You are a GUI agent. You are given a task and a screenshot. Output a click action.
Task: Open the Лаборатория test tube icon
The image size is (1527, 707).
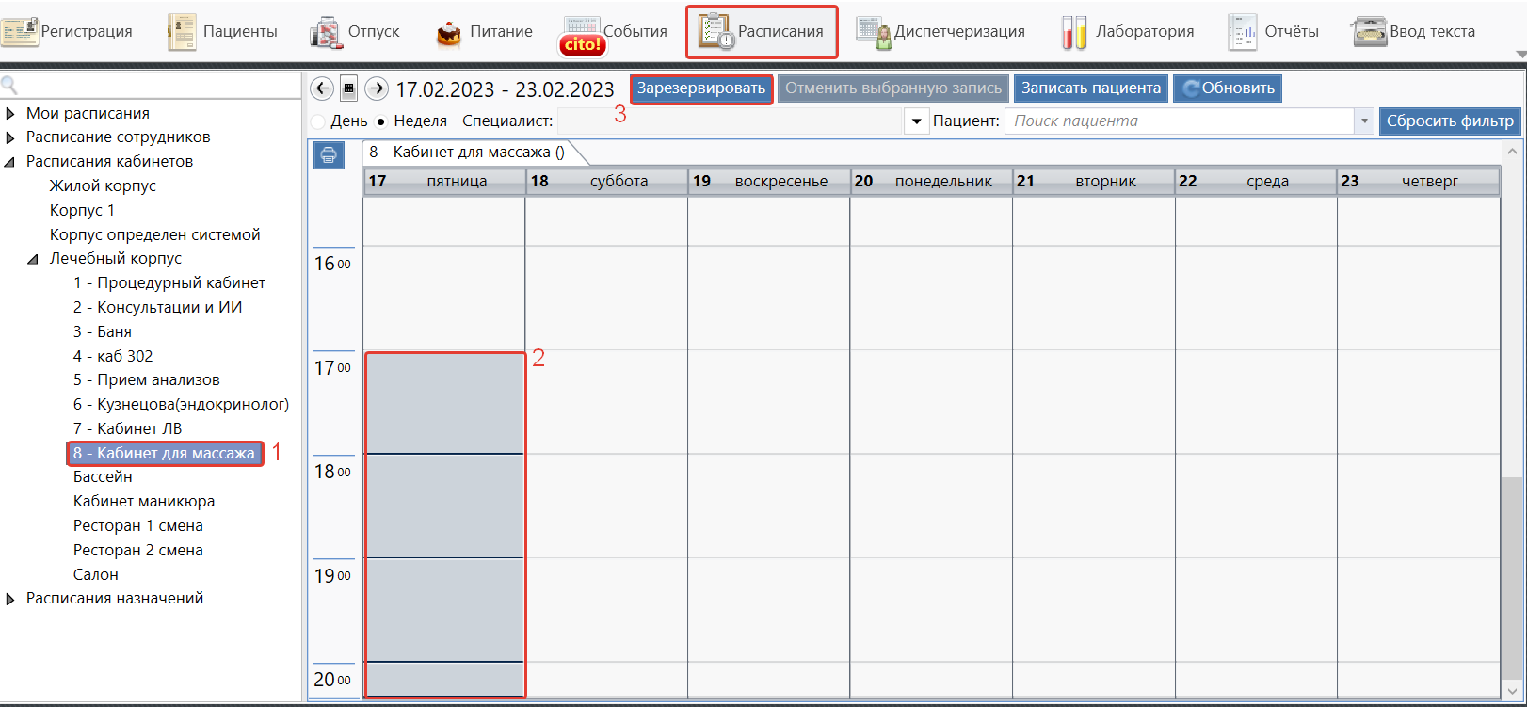click(x=1073, y=32)
